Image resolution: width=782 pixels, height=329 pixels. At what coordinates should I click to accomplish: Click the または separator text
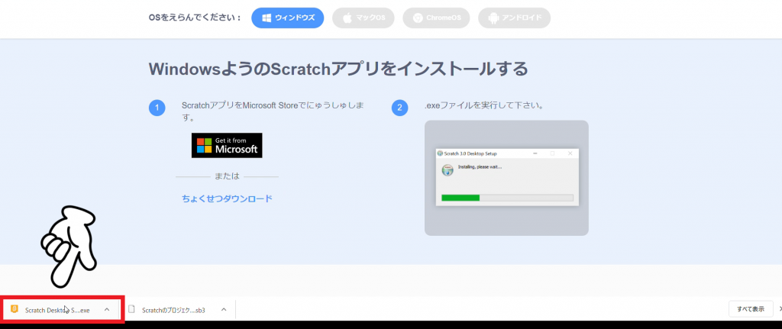coord(227,176)
